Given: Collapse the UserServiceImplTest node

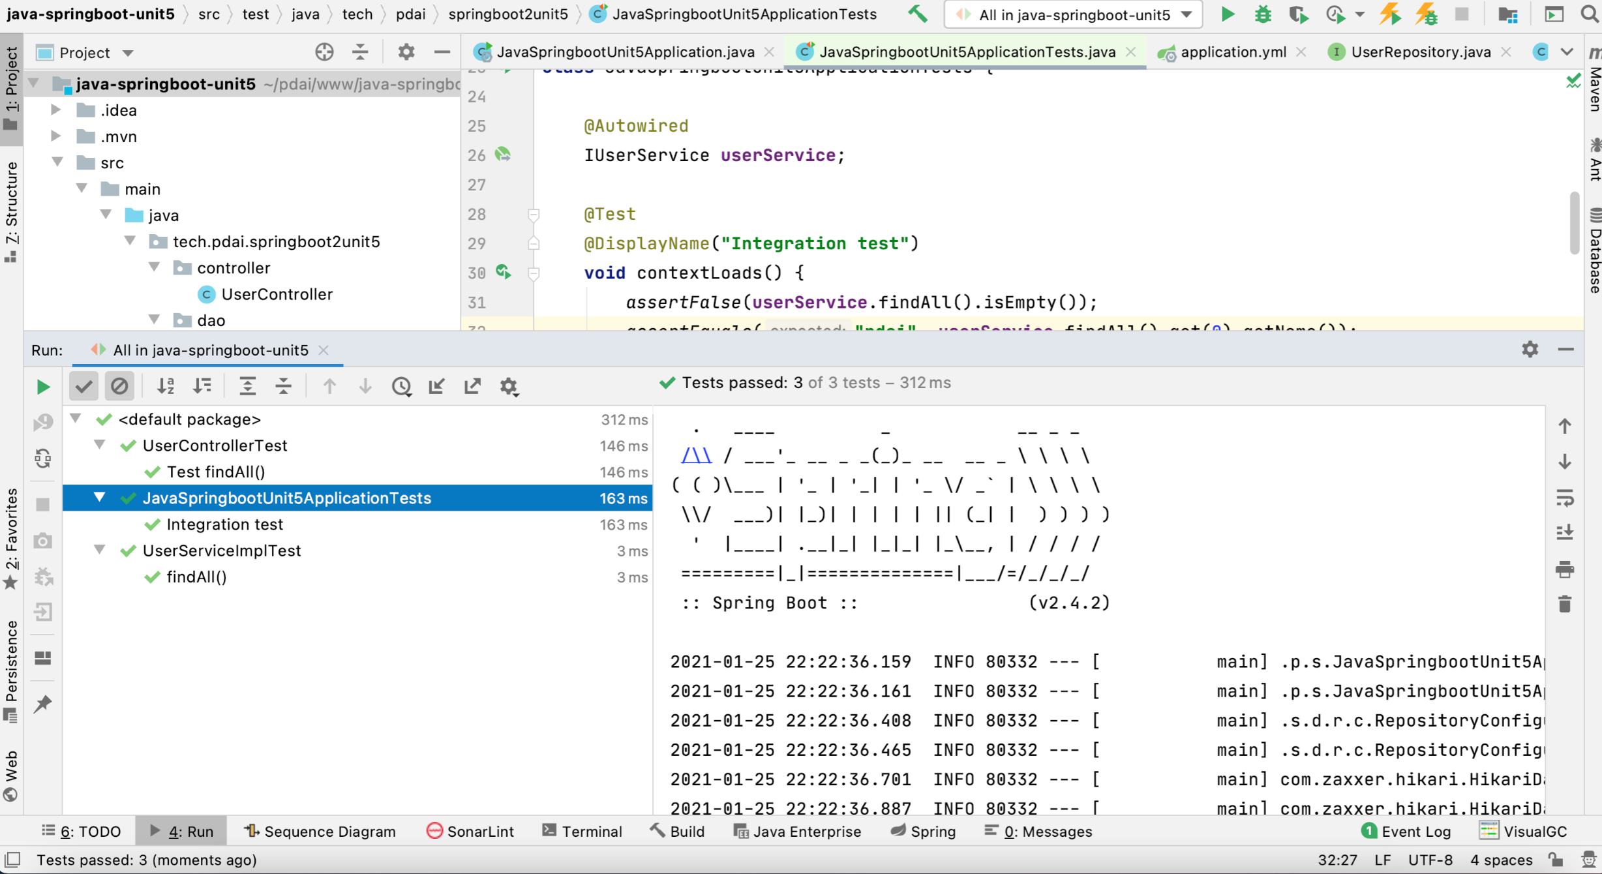Looking at the screenshot, I should [99, 550].
